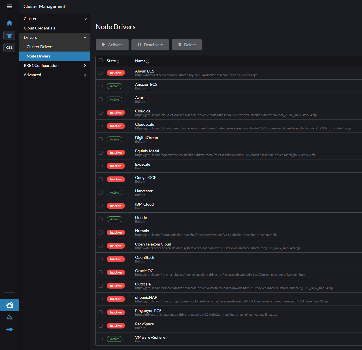This screenshot has width=362, height=350.
Task: Open the Nutanix driver download URL
Action: (206, 235)
